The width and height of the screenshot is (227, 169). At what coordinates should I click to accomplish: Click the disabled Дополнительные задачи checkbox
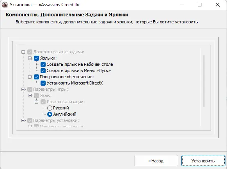coord(30,52)
